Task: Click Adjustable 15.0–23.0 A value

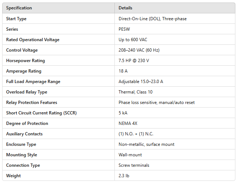Action: pos(141,82)
